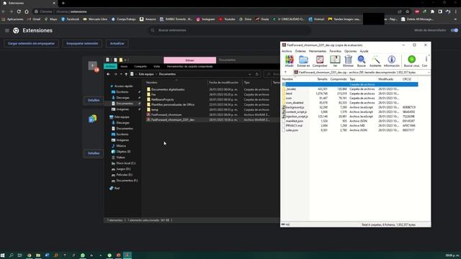Open the Vista tab in File Explorer

coord(156,67)
